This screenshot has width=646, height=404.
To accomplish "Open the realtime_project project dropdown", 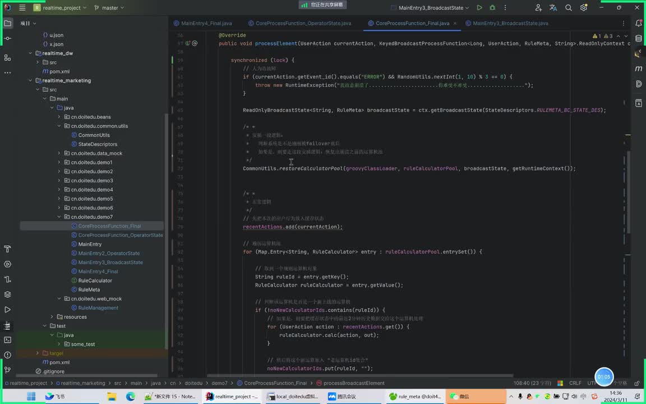I will 60,7.
